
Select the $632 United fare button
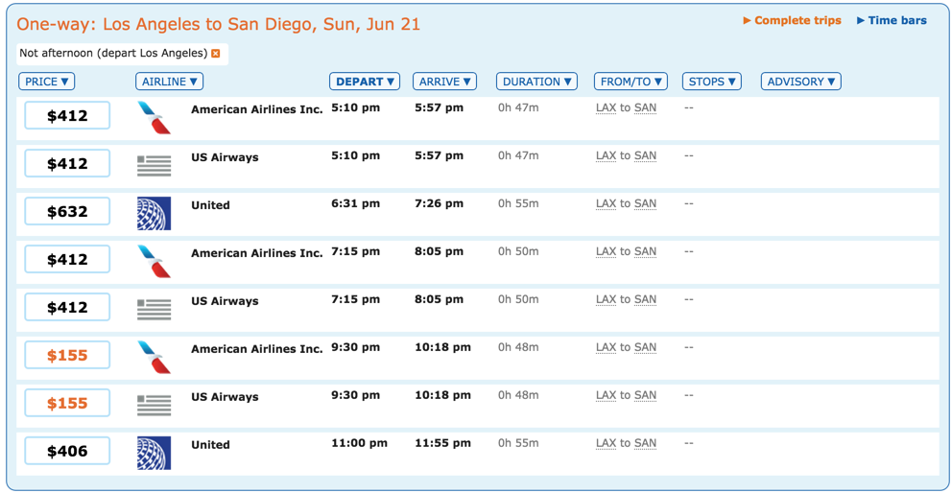coord(67,212)
